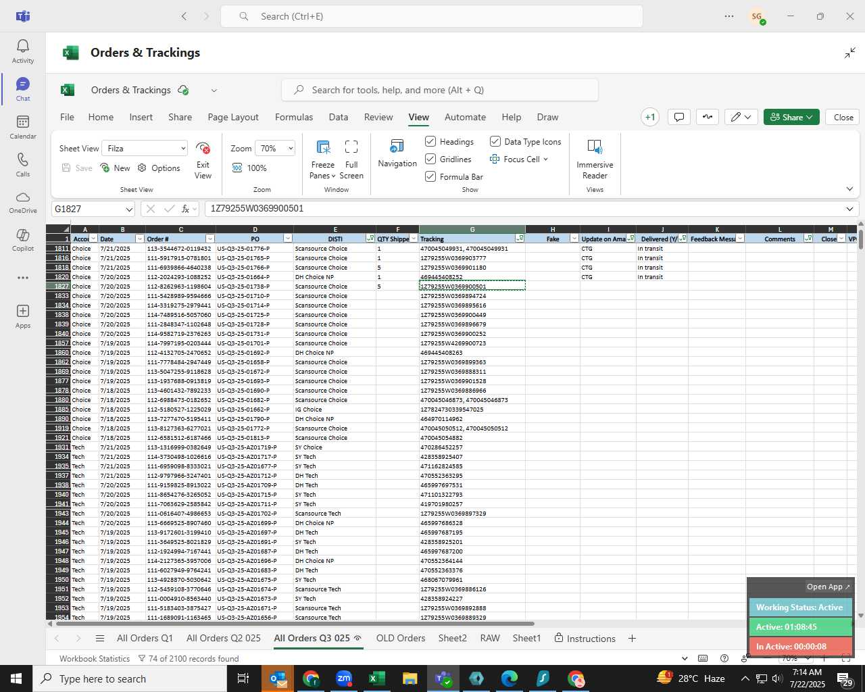Click the Teams search box
This screenshot has width=865, height=692.
click(431, 16)
